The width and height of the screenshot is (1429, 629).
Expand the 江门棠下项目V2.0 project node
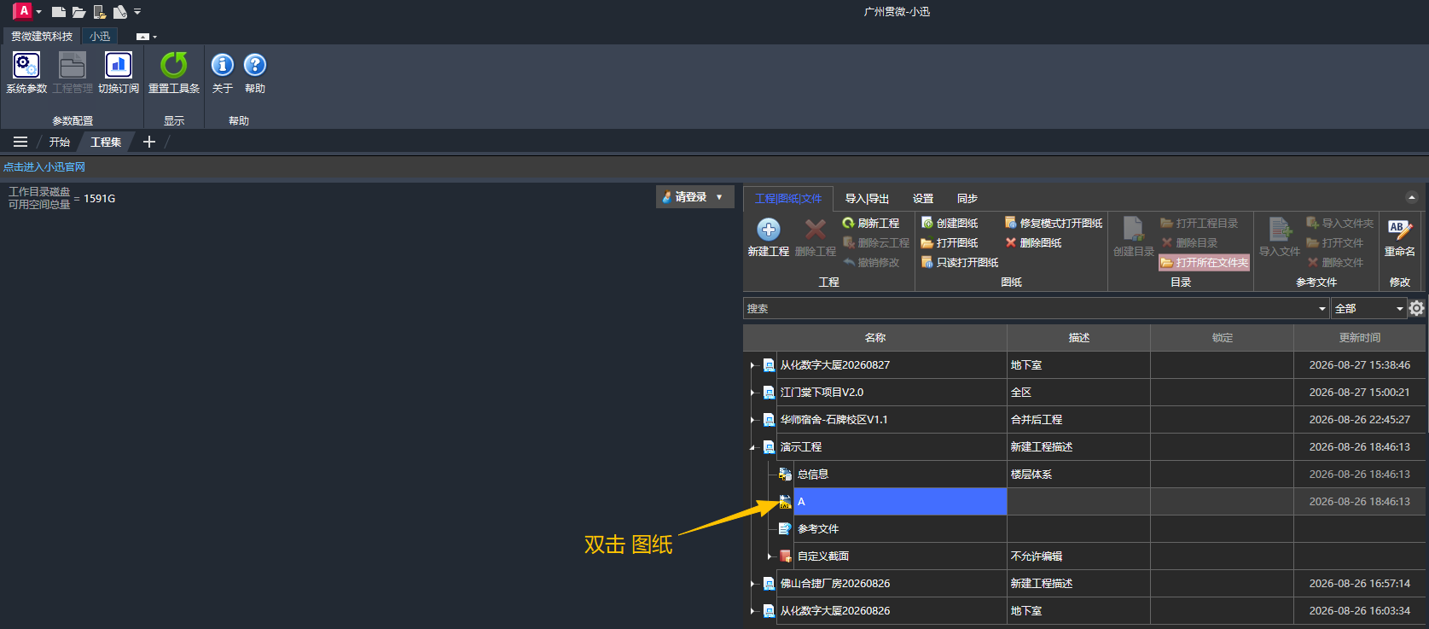(x=752, y=393)
